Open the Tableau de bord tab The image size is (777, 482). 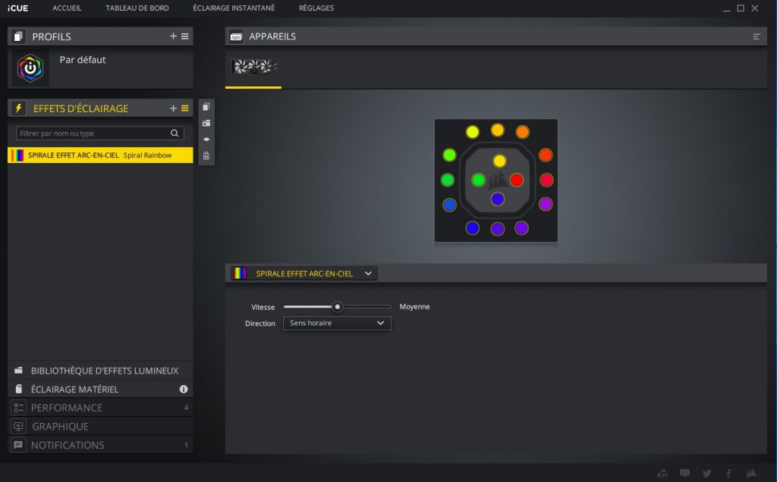coord(137,8)
